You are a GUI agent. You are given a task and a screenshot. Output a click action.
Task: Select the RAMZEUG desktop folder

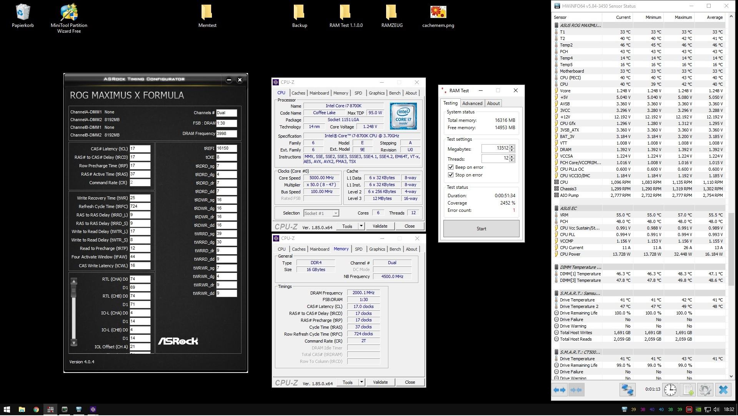pyautogui.click(x=392, y=16)
